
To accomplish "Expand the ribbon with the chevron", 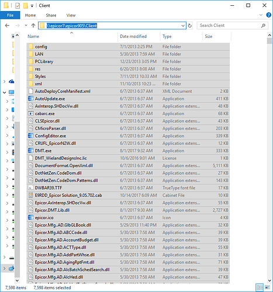I will 261,15.
